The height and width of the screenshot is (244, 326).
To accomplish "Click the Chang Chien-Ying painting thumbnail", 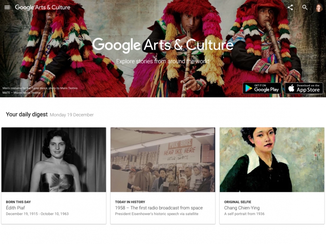I will pyautogui.click(x=271, y=160).
